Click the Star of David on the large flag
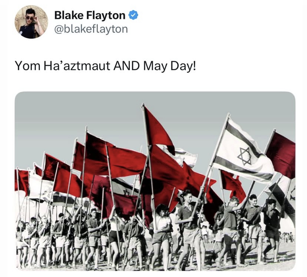307x277 pixels. [244, 156]
